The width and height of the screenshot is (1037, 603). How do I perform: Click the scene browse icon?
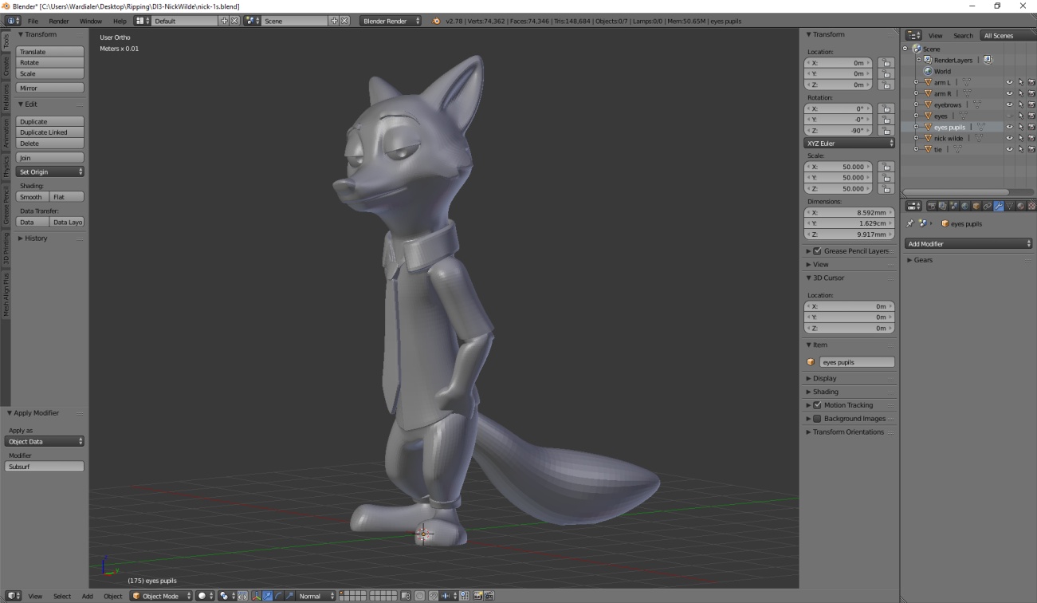[252, 21]
